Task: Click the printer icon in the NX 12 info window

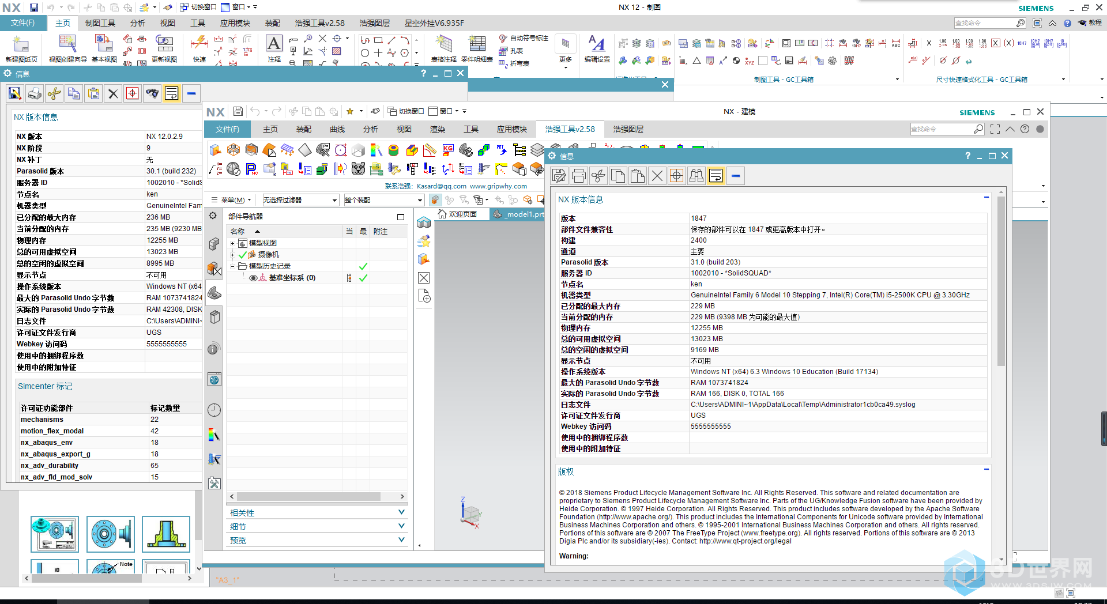Action: tap(35, 93)
